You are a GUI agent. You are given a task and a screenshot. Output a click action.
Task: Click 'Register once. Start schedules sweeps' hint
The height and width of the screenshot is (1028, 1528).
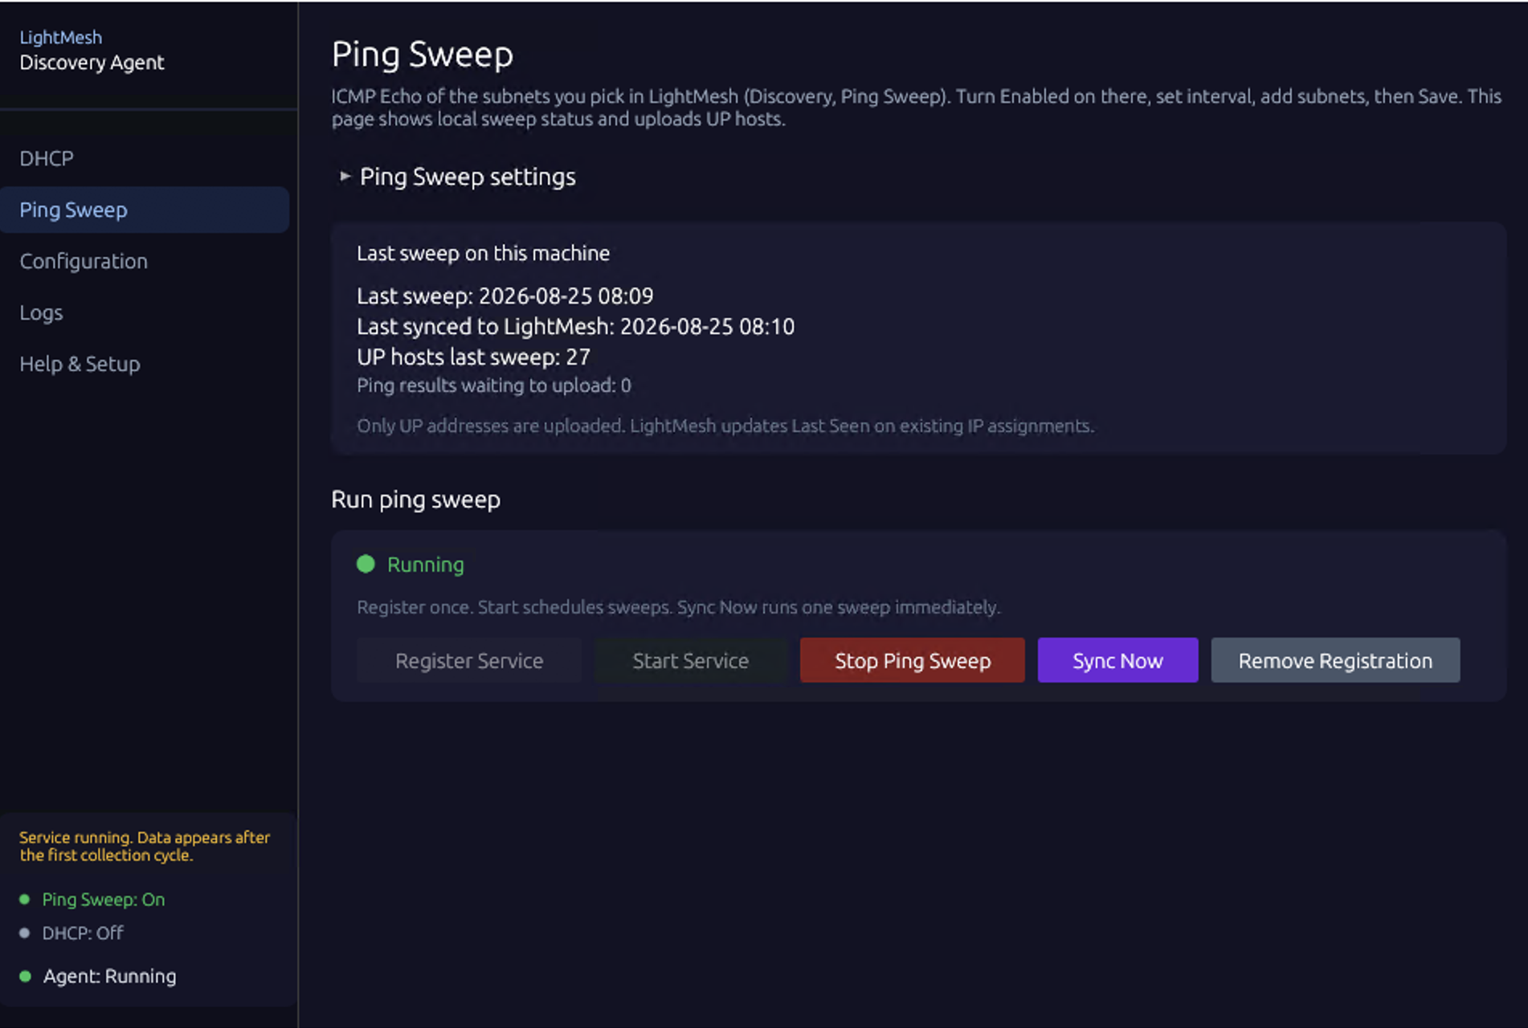pos(679,607)
